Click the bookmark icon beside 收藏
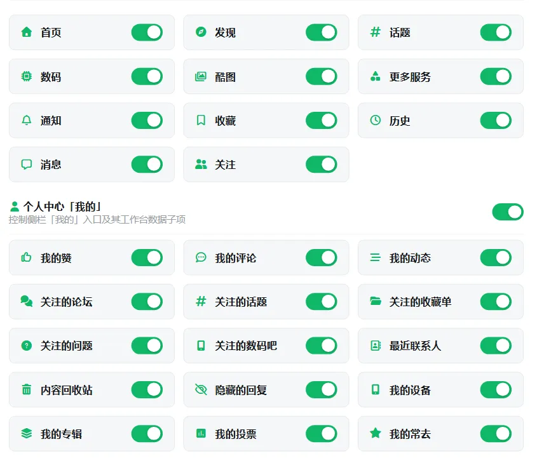Screen dimensions: 544x458 [x=201, y=120]
